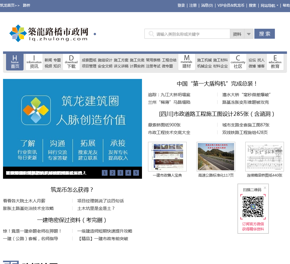Open 兰州“稀薄”马路塌陷 article
This screenshot has height=264, width=290.
coord(169,102)
